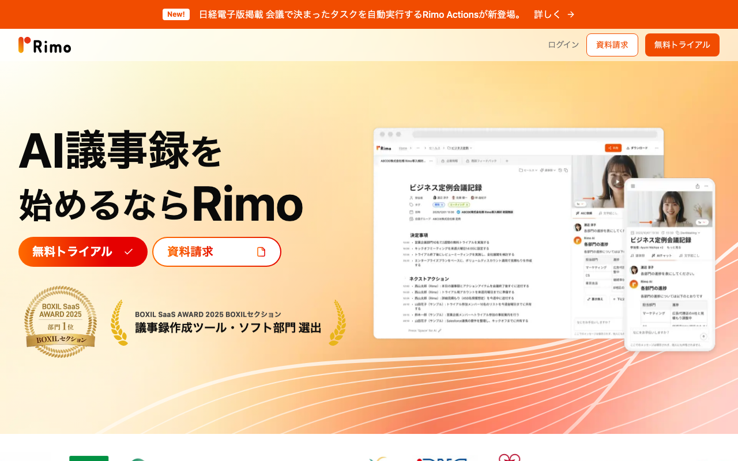The image size is (738, 461).
Task: Click the 日経電子版掲載 announcement text
Action: point(360,14)
